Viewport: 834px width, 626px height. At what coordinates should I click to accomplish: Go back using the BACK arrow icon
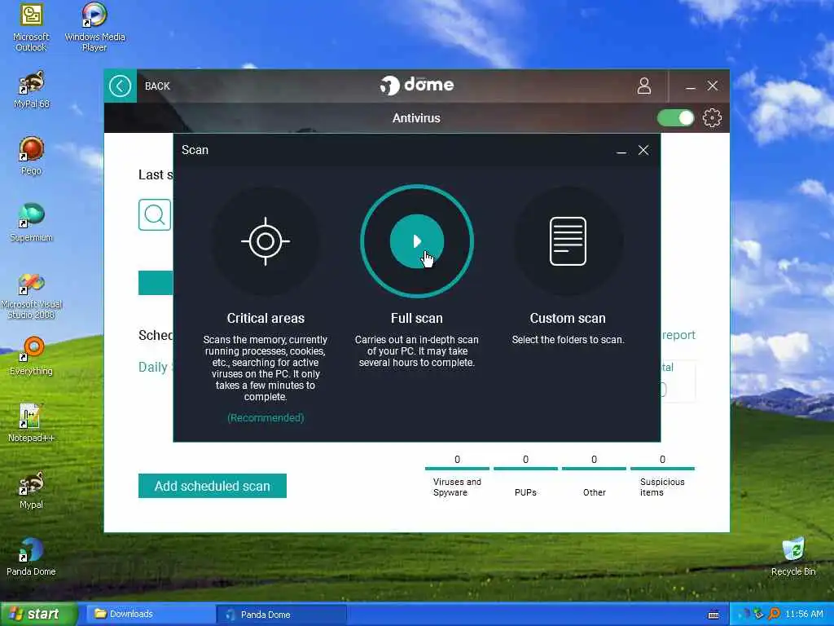pyautogui.click(x=120, y=86)
